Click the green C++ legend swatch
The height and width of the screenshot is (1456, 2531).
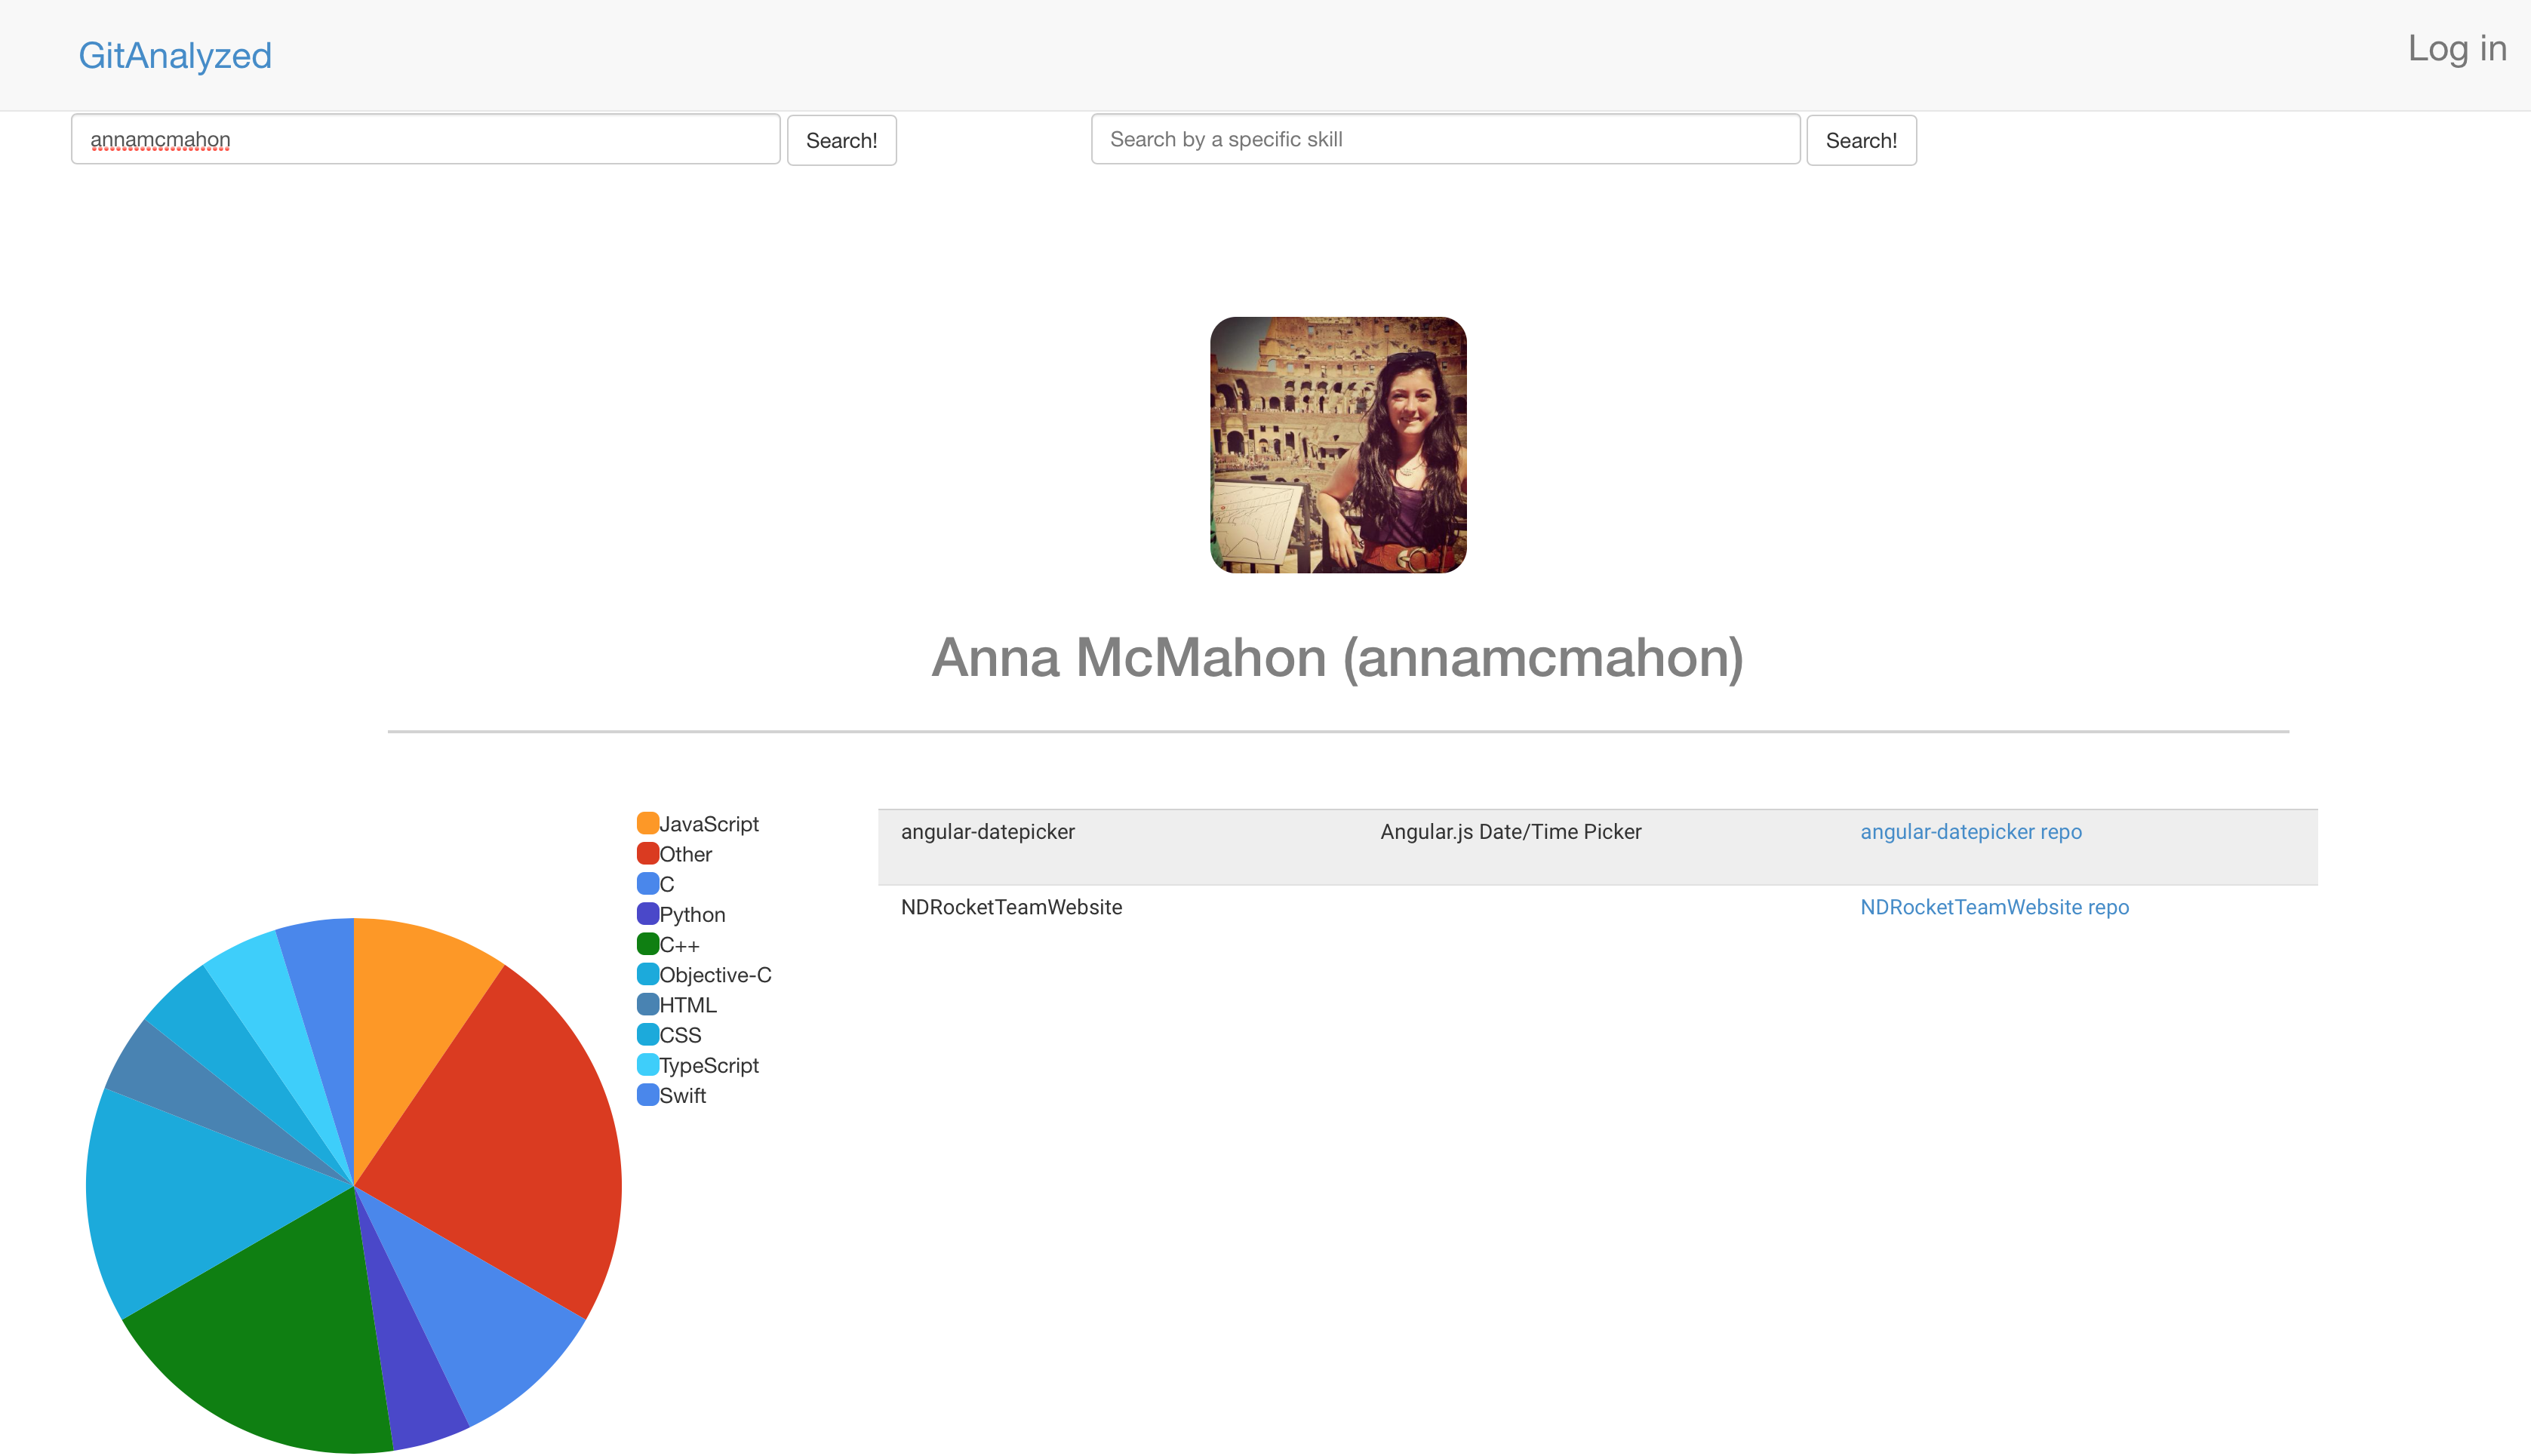coord(647,944)
